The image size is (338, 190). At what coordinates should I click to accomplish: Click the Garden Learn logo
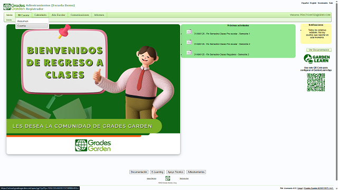(x=317, y=59)
